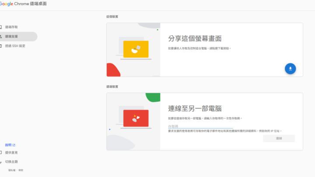Screen dimensions: 315x177
Task: Click the 連線 connect button
Action: 279,139
